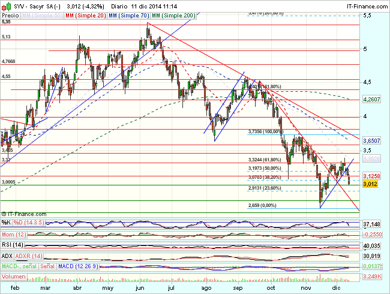Click the %K stochastic label
Screen dimensions: 390x294
coord(6,223)
